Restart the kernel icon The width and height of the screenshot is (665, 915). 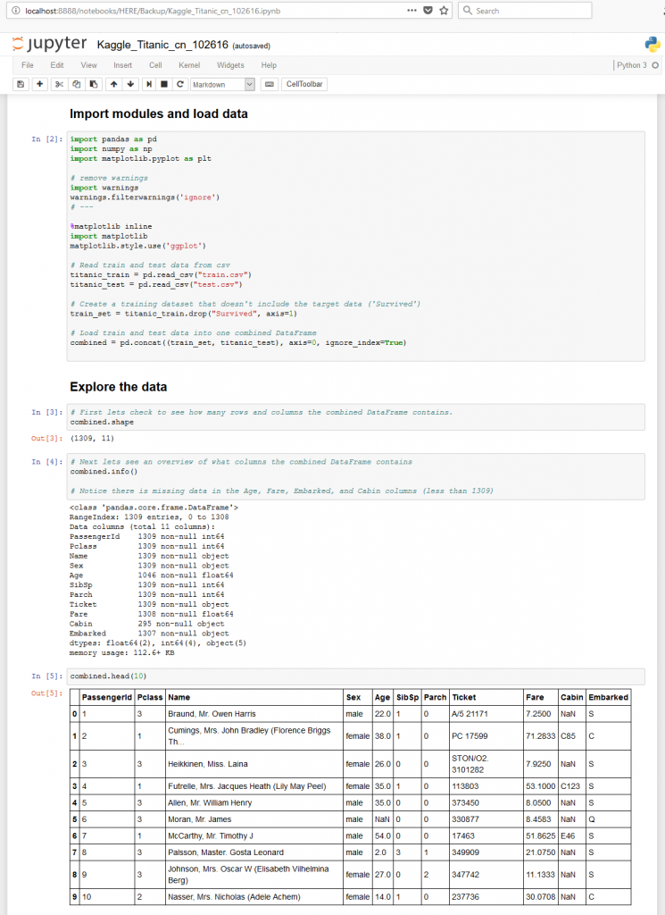pos(180,84)
